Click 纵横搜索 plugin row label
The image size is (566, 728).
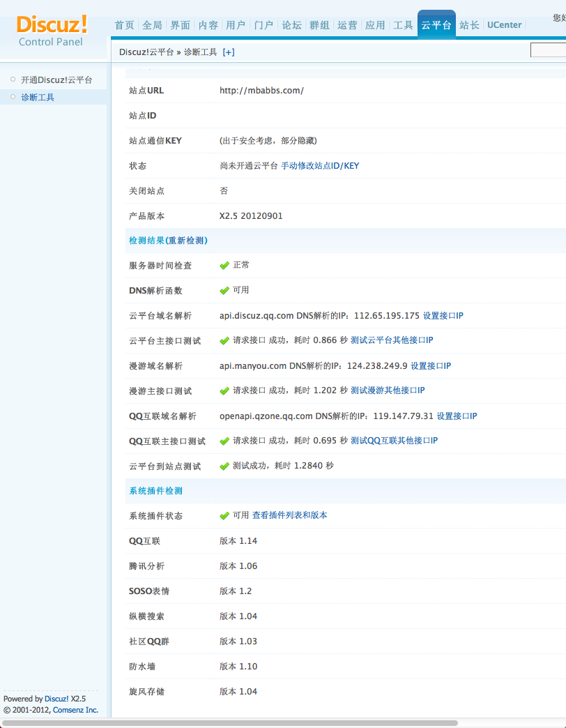(146, 616)
